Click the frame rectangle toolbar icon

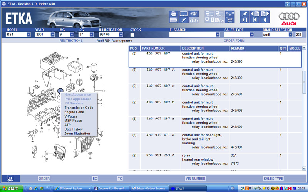184,14
